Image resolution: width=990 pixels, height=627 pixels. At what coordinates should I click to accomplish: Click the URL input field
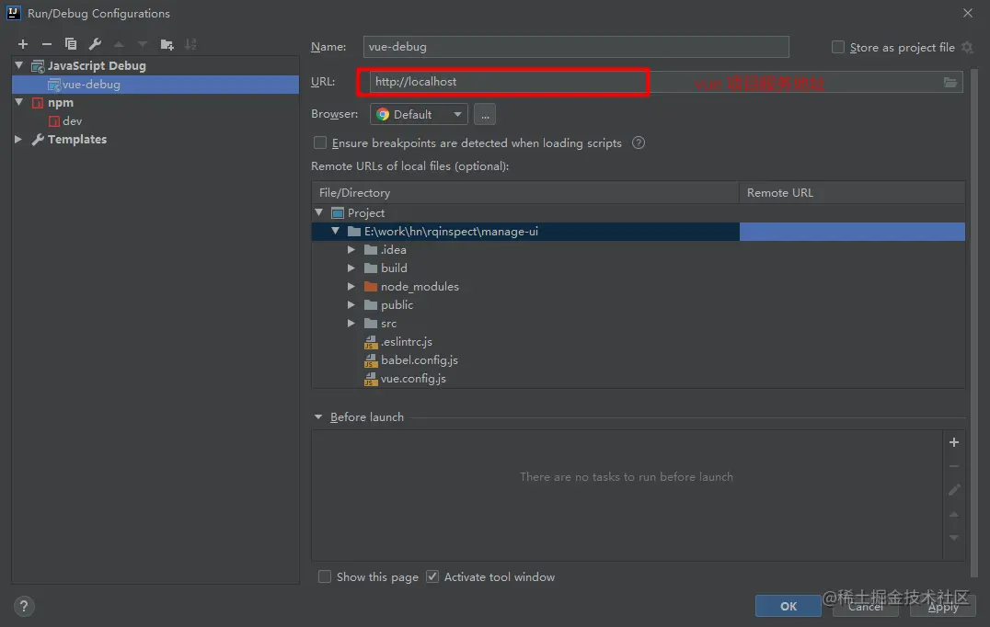(666, 82)
